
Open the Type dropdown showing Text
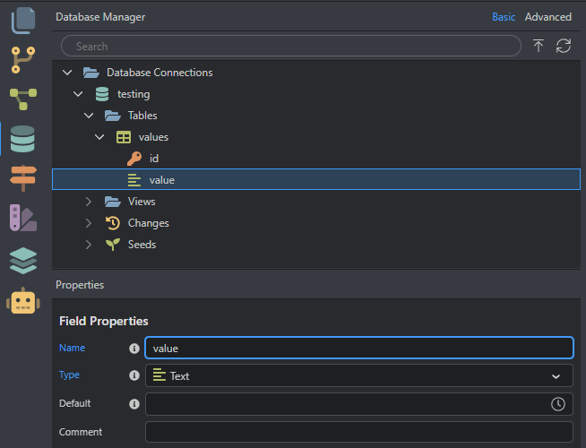coord(358,375)
